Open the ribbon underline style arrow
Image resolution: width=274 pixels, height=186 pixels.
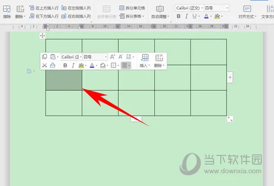tap(199, 16)
